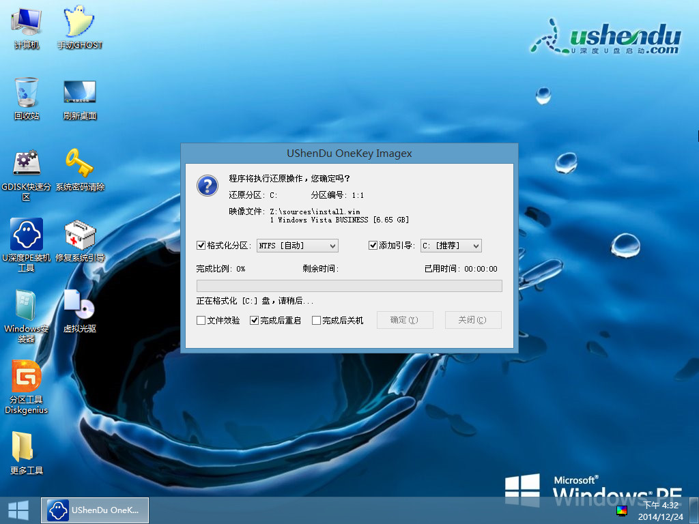Open the 手动GHOST tool
The height and width of the screenshot is (524, 699).
pos(79,27)
